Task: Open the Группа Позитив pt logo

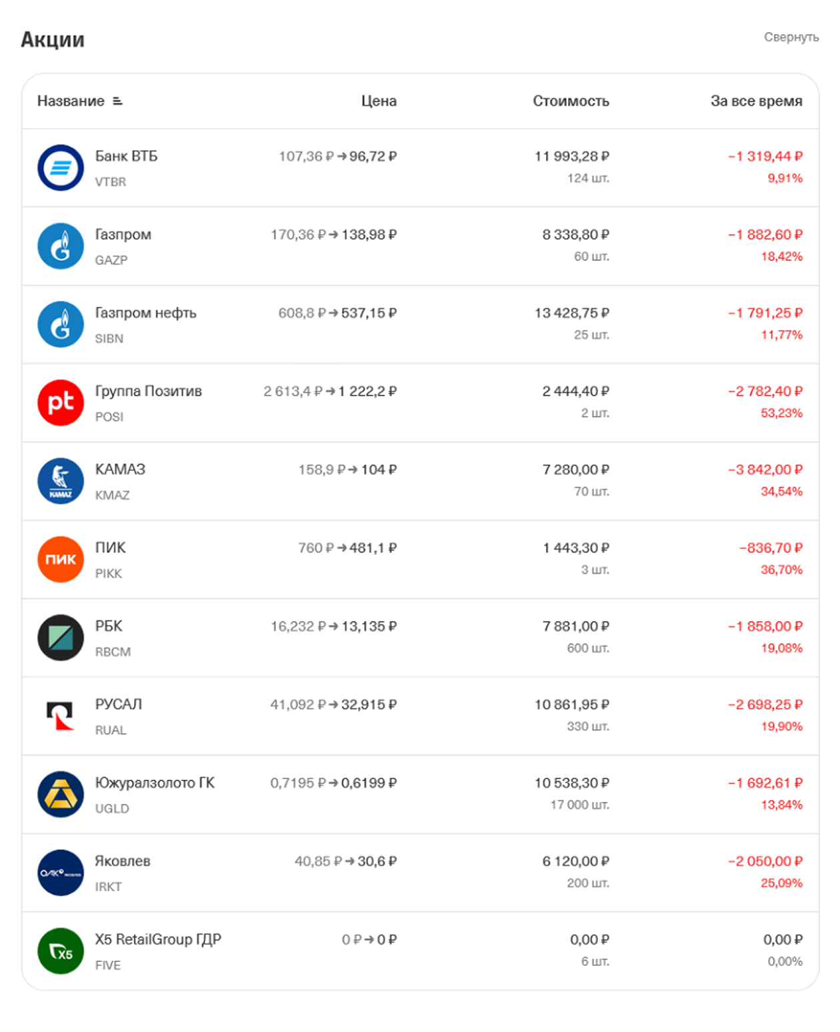Action: tap(61, 402)
